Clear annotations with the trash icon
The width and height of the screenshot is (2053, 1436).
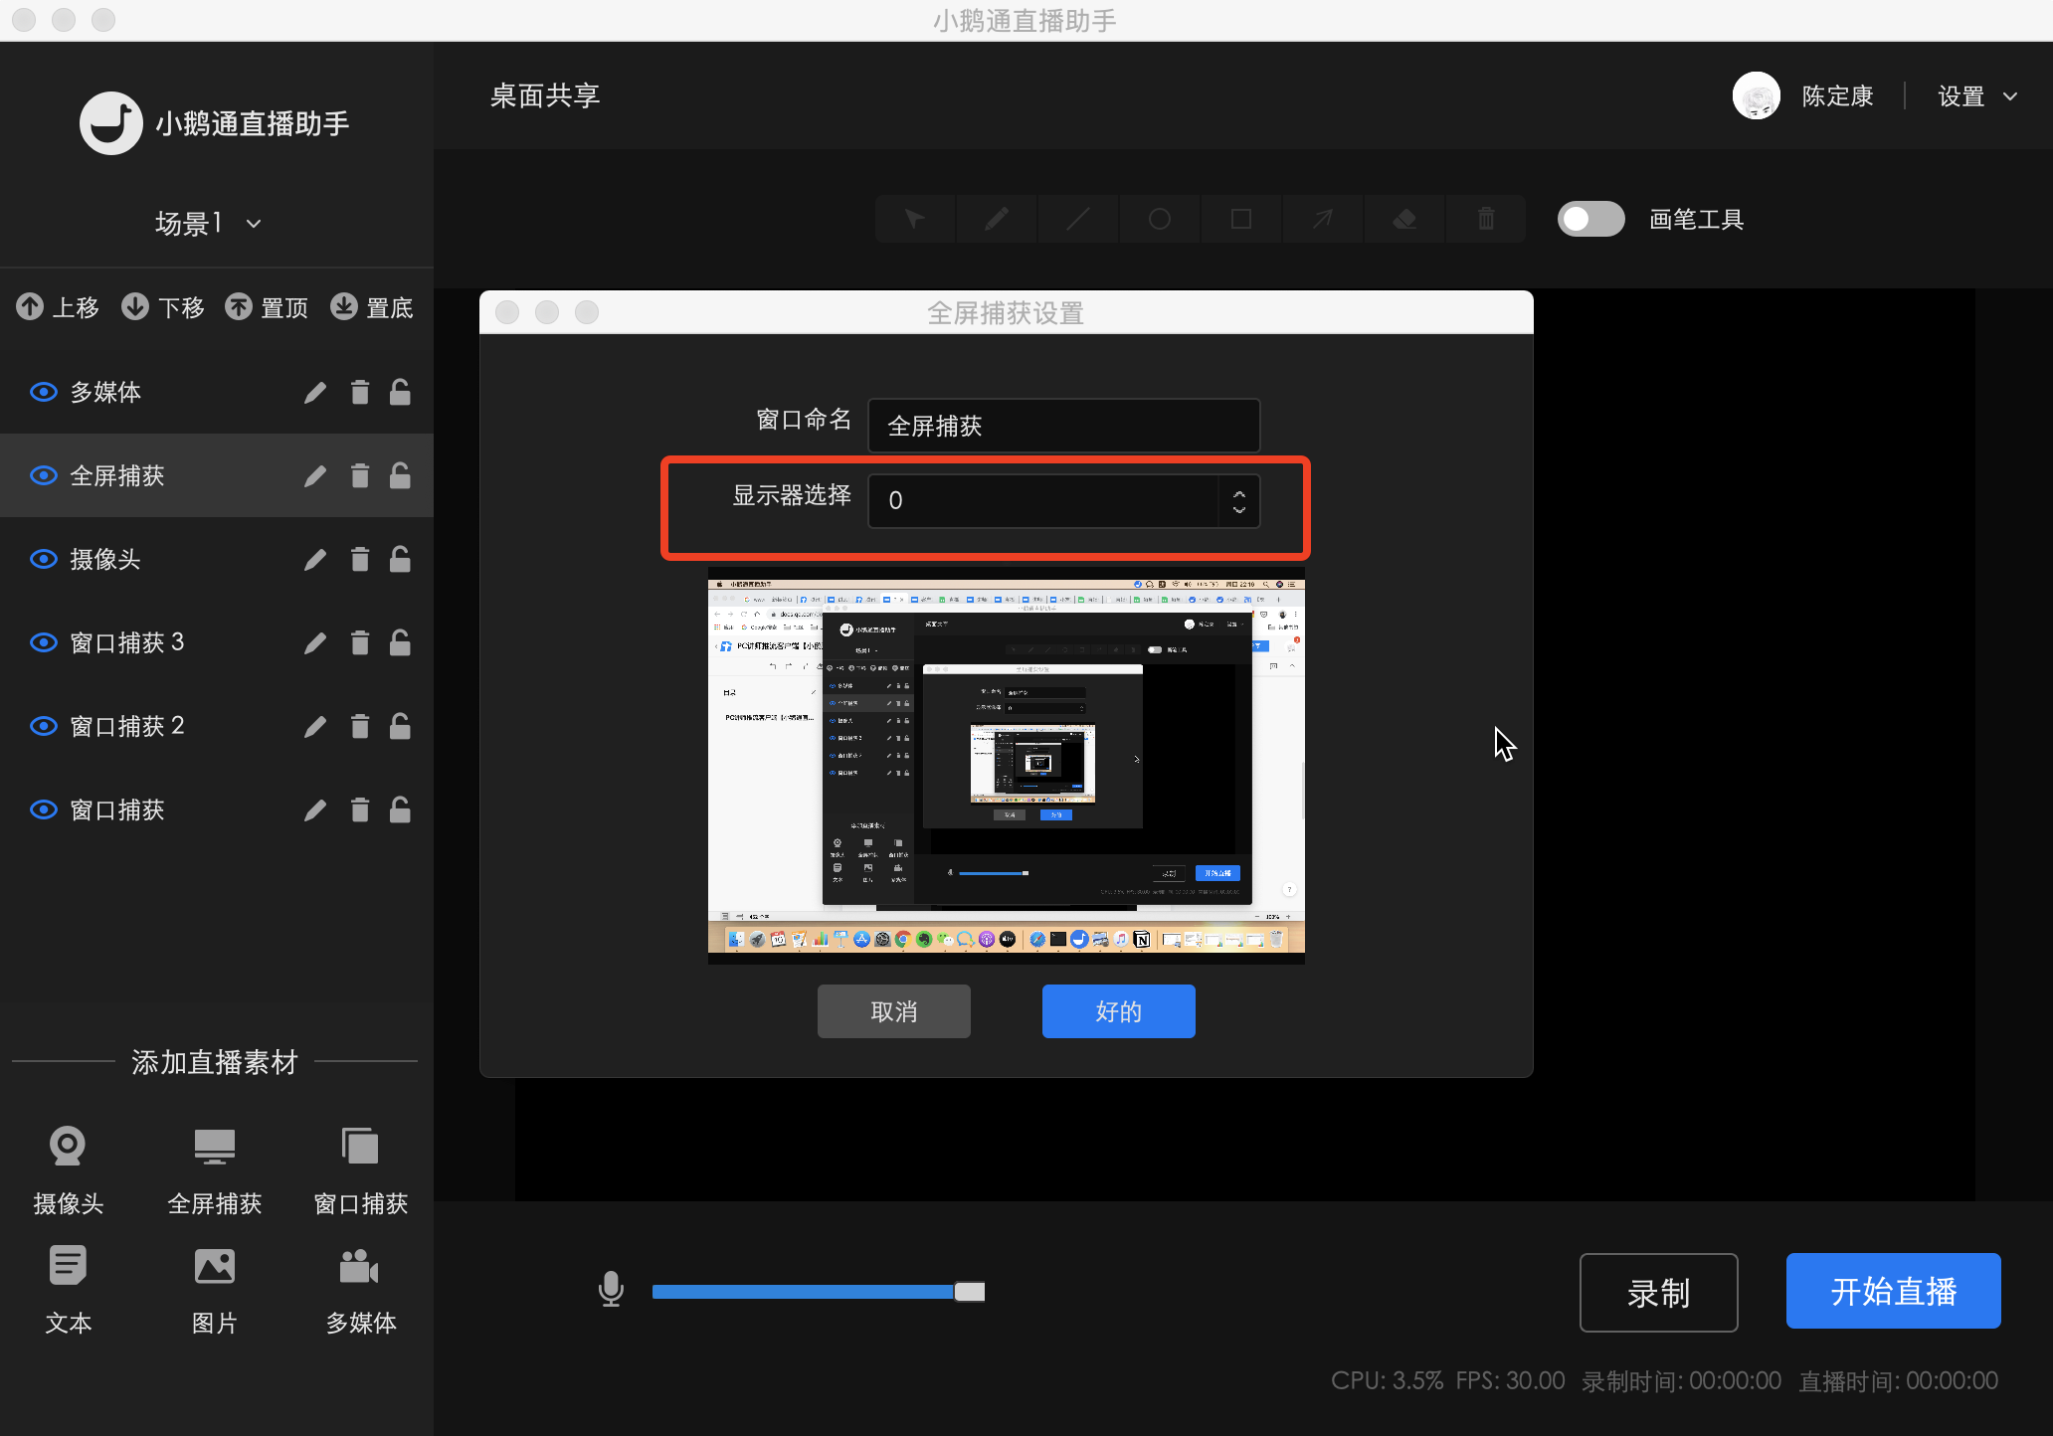click(x=1485, y=218)
